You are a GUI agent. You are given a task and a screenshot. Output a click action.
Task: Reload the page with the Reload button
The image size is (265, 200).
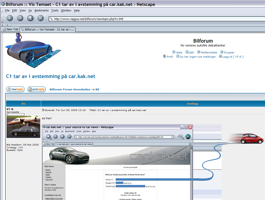click(x=30, y=18)
